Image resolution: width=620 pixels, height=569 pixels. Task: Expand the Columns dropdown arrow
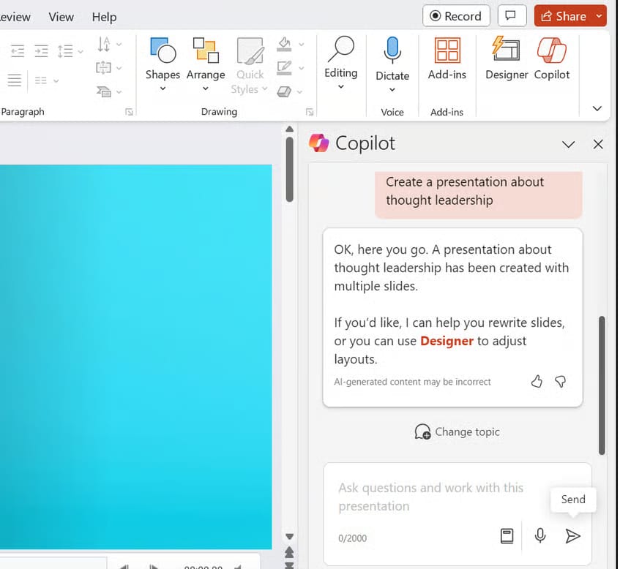(56, 80)
